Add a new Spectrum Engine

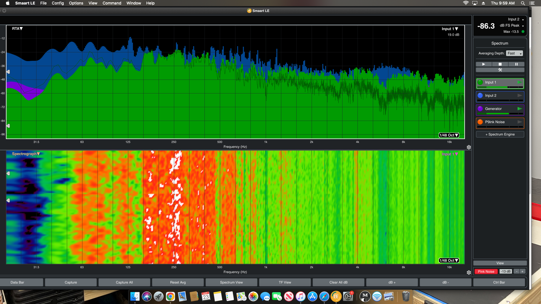tap(500, 135)
